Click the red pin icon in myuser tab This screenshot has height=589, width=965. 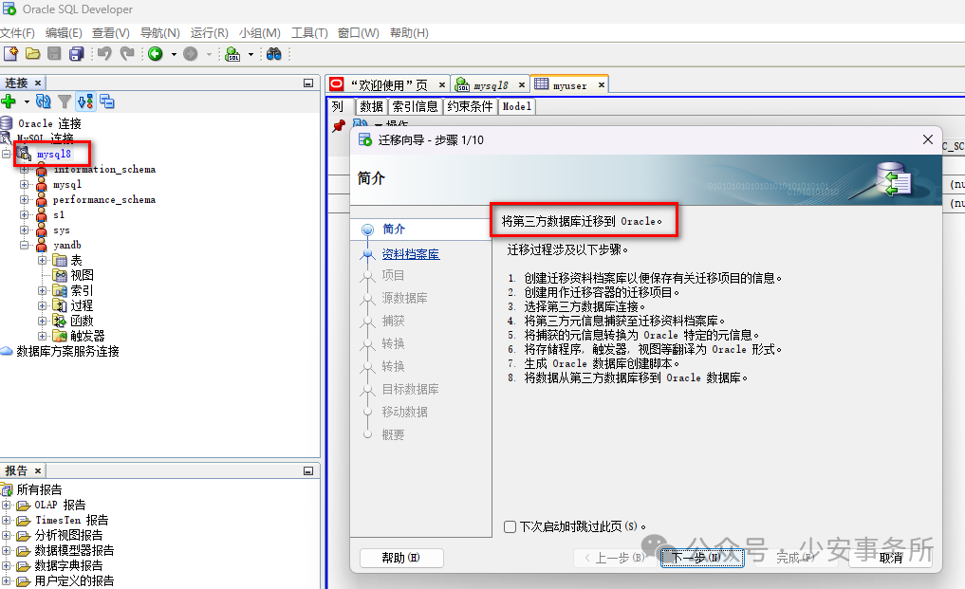tap(338, 125)
